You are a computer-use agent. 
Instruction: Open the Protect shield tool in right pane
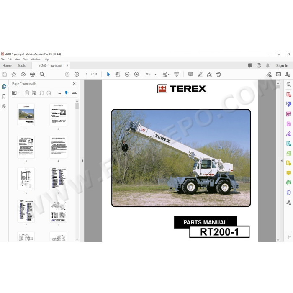pyautogui.click(x=289, y=193)
